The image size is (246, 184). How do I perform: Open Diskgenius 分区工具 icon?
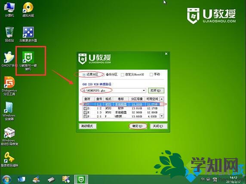(x=9, y=86)
